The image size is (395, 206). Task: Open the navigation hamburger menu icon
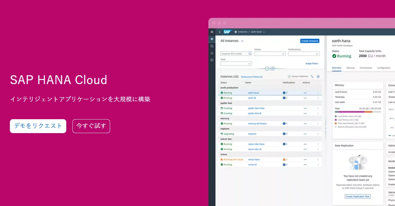[x=212, y=32]
